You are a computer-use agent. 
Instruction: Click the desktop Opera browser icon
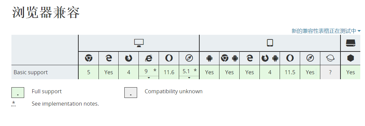pos(169,58)
